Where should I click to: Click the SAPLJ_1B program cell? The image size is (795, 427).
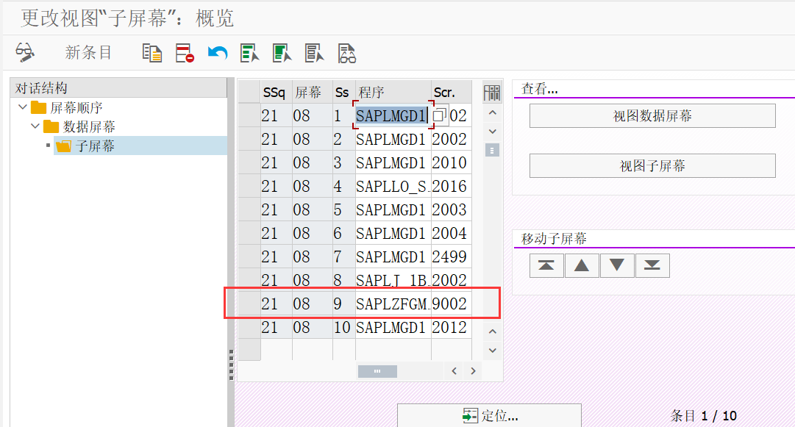click(x=393, y=279)
